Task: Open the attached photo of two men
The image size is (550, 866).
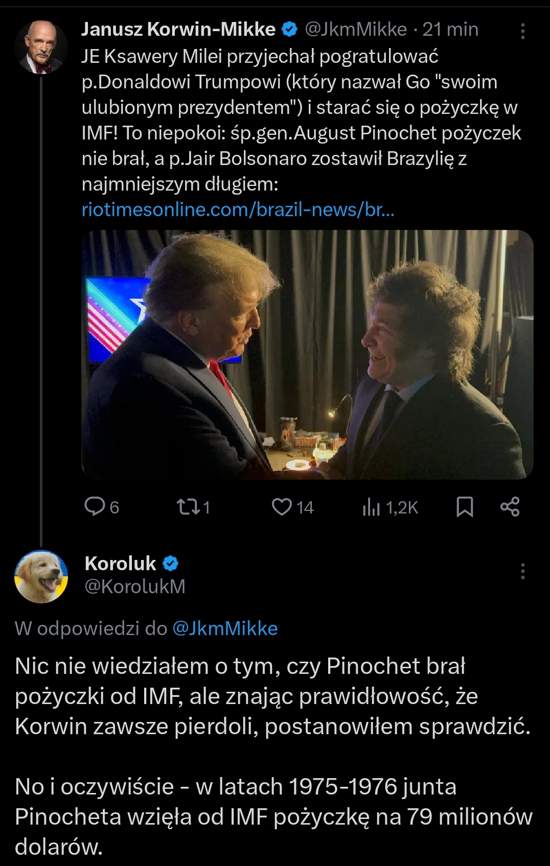Action: (307, 355)
